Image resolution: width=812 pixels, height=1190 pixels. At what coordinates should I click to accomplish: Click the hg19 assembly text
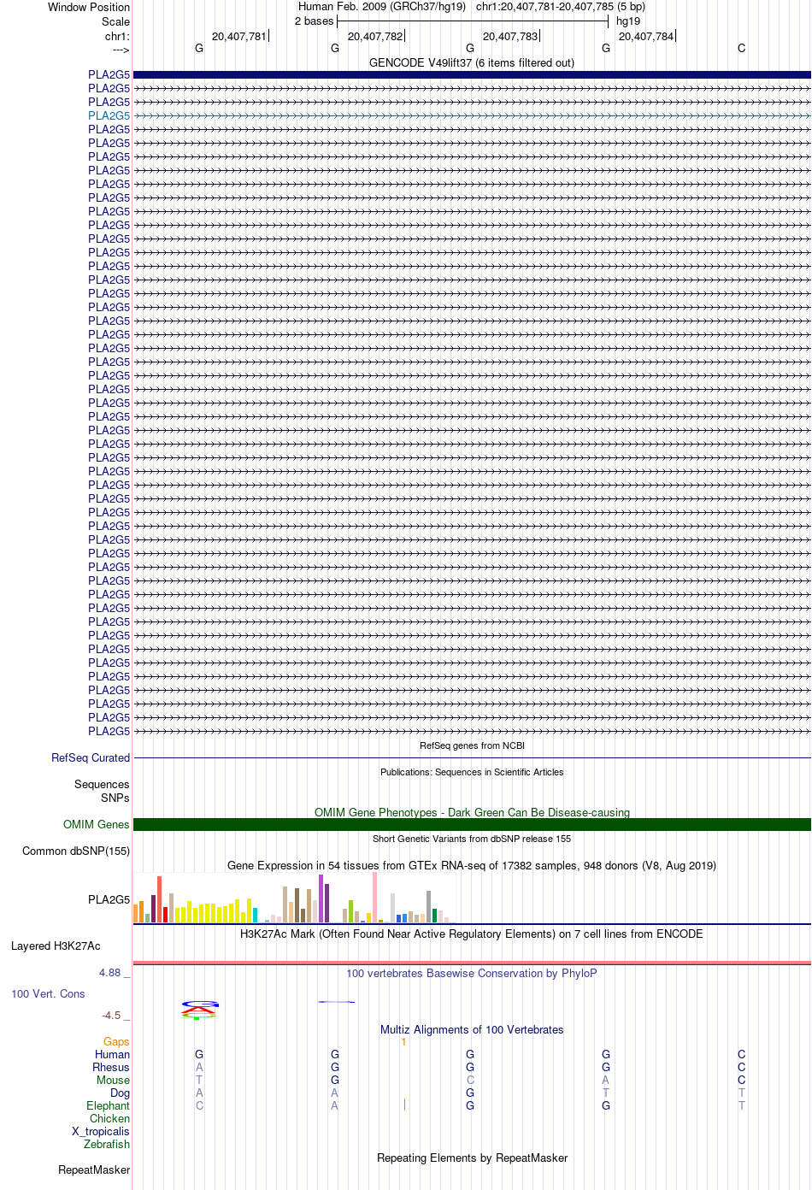[628, 21]
